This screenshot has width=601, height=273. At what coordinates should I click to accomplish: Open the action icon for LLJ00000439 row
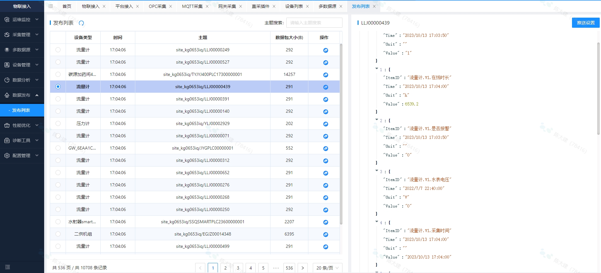(326, 87)
